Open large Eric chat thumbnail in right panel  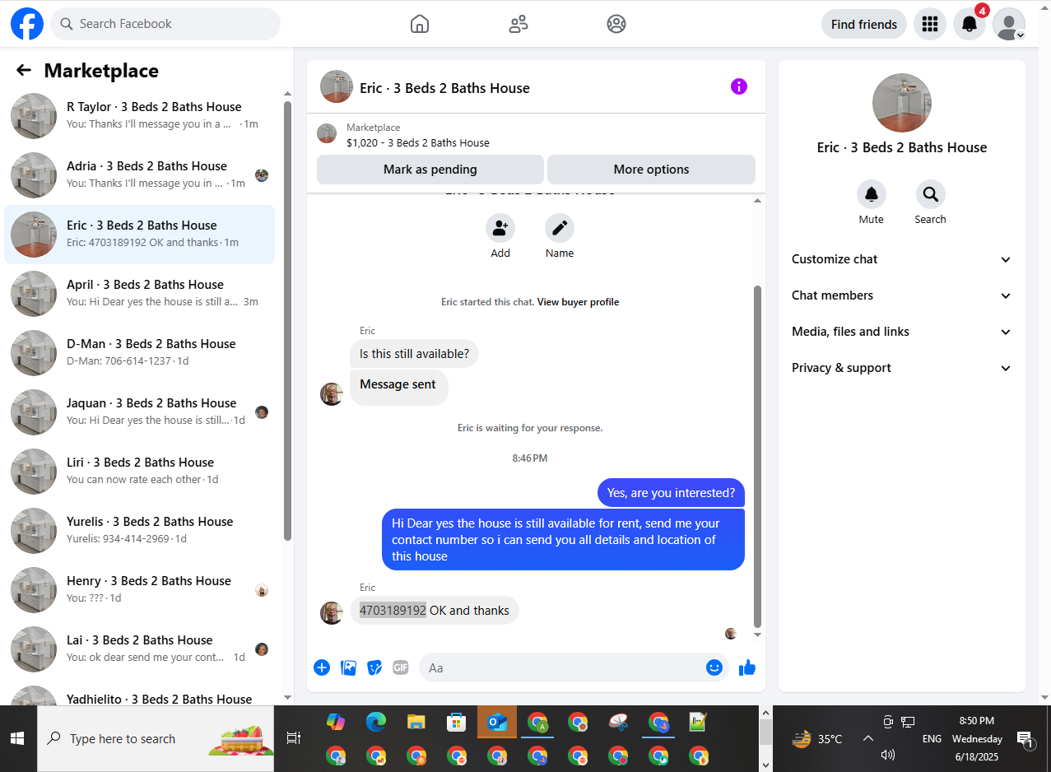tap(902, 103)
